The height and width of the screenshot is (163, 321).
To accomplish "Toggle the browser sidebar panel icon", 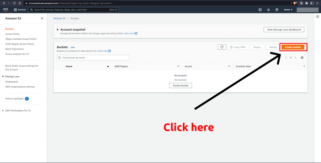I will (312, 3).
